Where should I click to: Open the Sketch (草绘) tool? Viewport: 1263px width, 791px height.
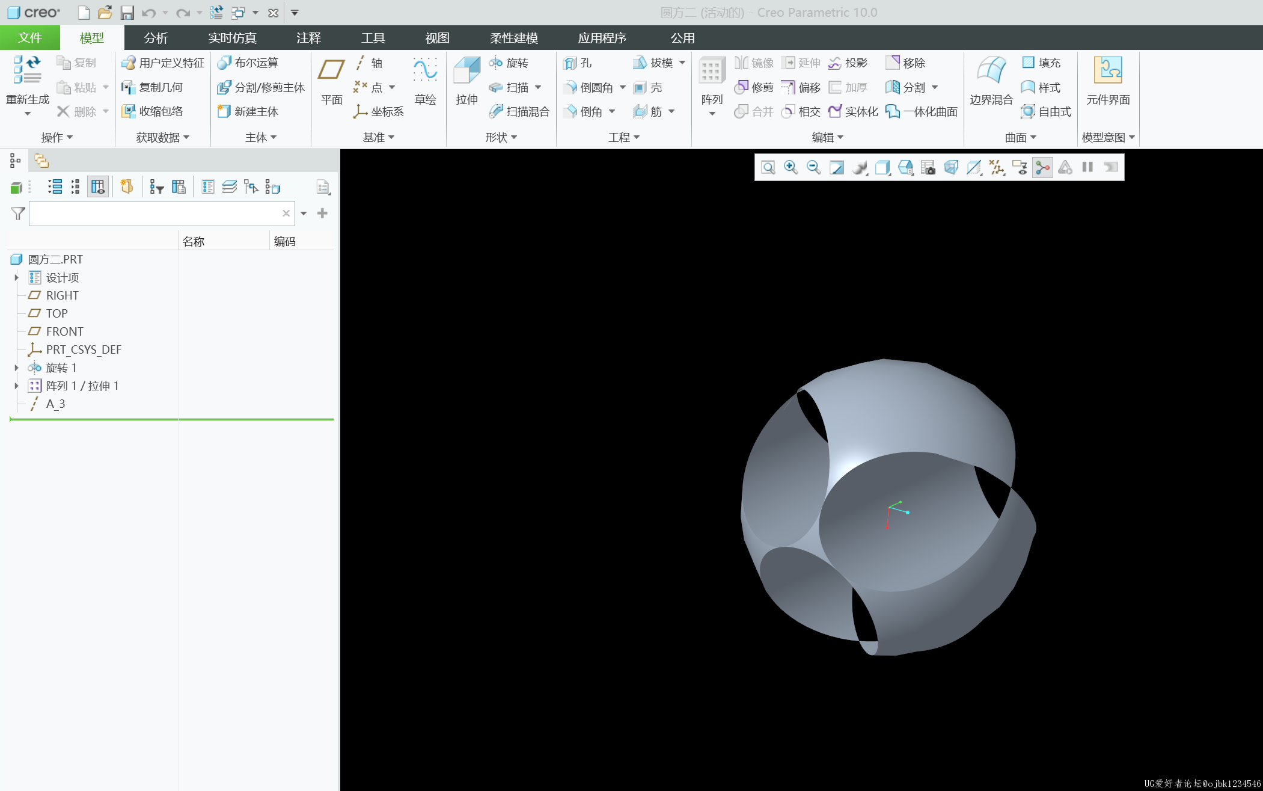pyautogui.click(x=425, y=81)
